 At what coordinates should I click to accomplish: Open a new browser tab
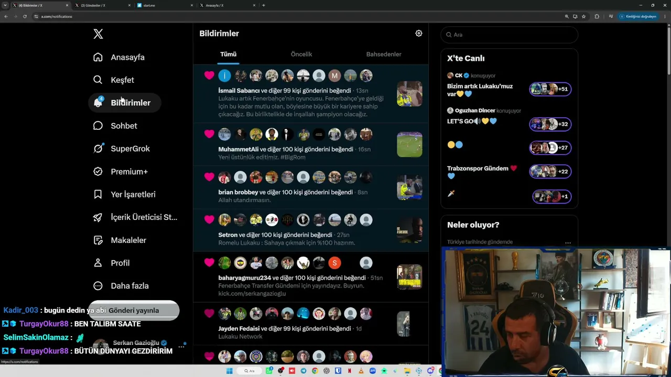[x=263, y=5]
